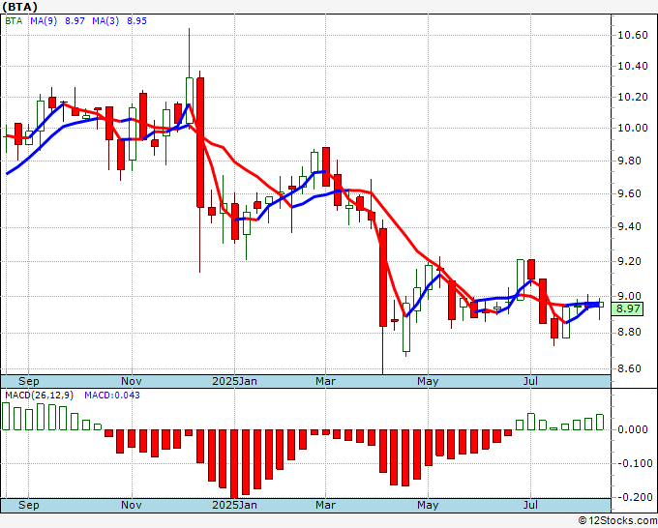Screen dimensions: 658x528
Task: Click the MACD(26,12,9) indicator label
Action: 39,396
